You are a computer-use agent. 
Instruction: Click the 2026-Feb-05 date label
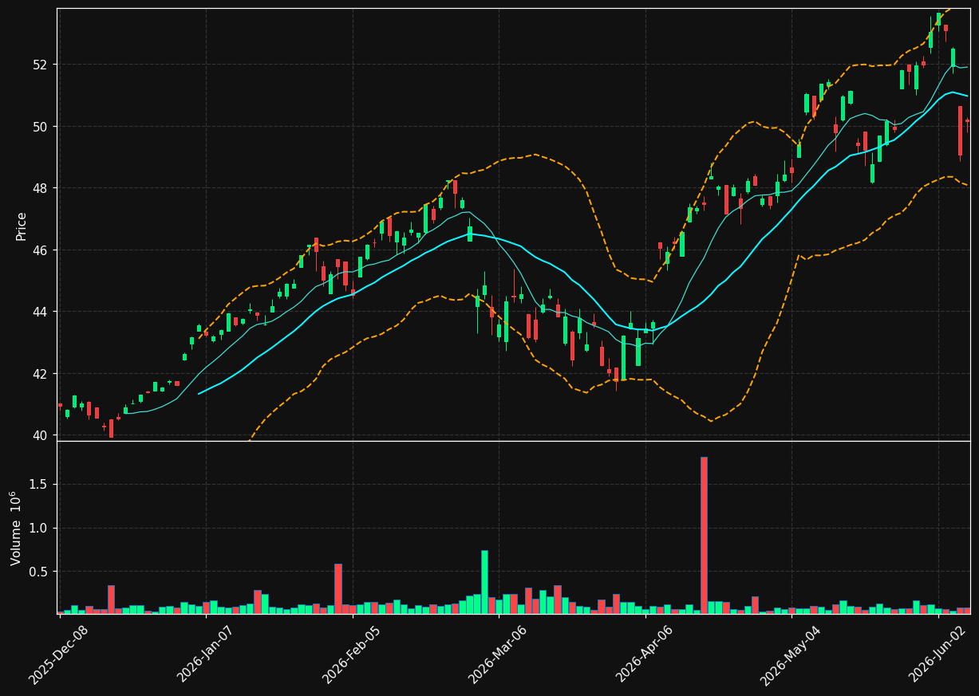[353, 655]
